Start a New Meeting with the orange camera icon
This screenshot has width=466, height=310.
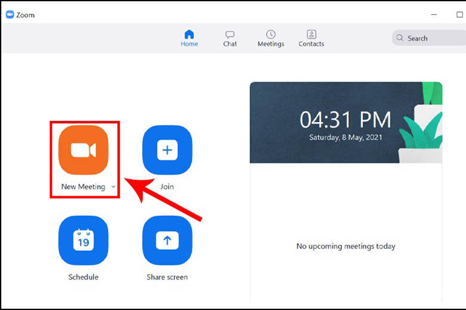[x=84, y=150]
